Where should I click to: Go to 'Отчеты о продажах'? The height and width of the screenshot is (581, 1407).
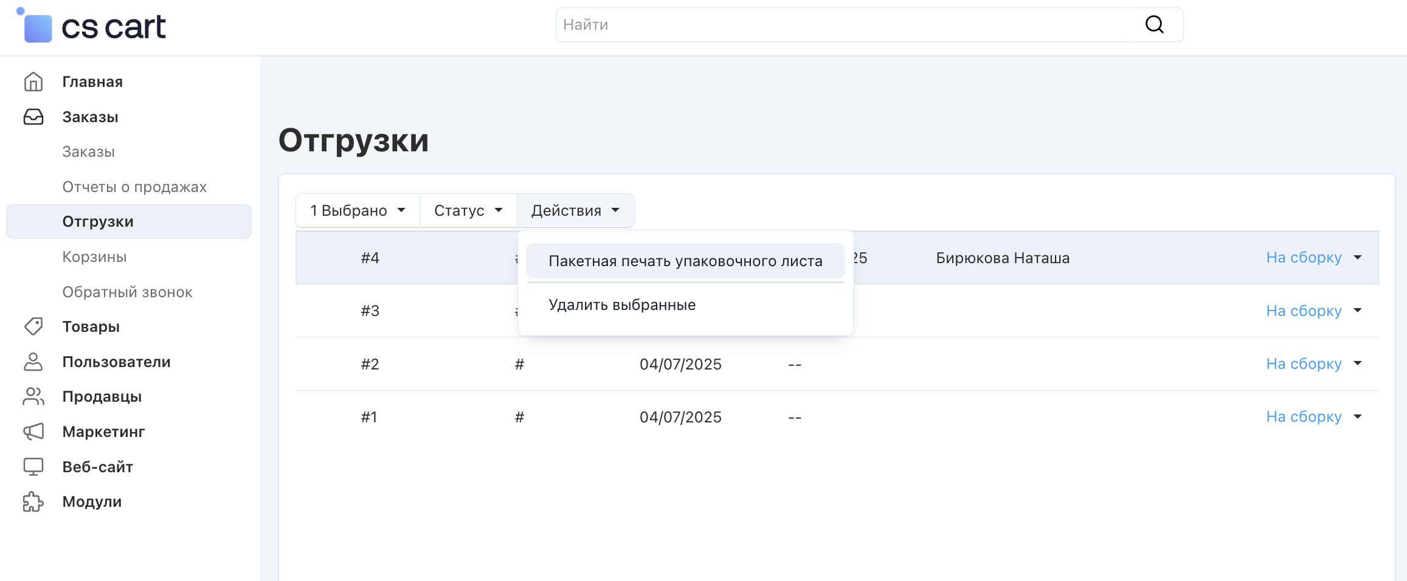click(134, 187)
